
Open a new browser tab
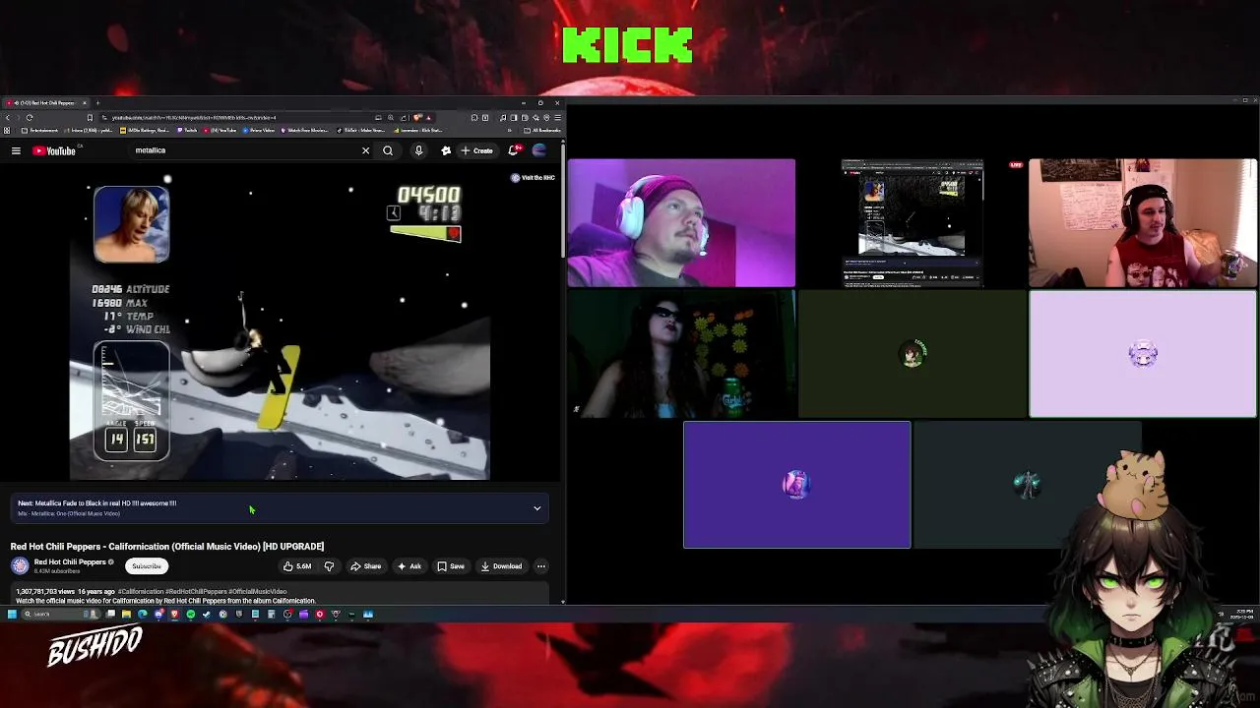[98, 103]
